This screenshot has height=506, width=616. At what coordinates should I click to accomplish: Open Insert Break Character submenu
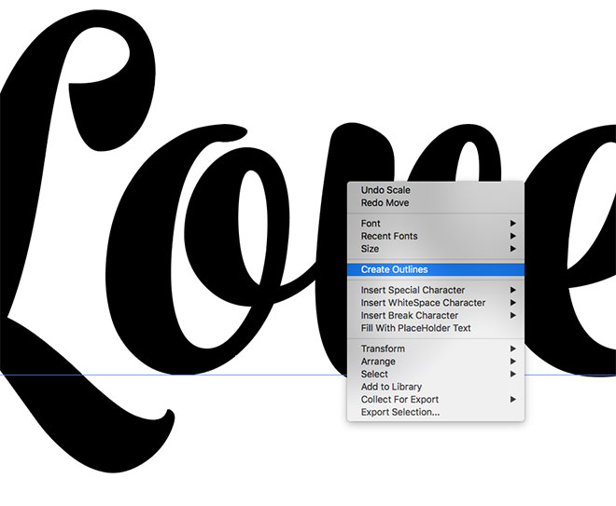tap(409, 316)
